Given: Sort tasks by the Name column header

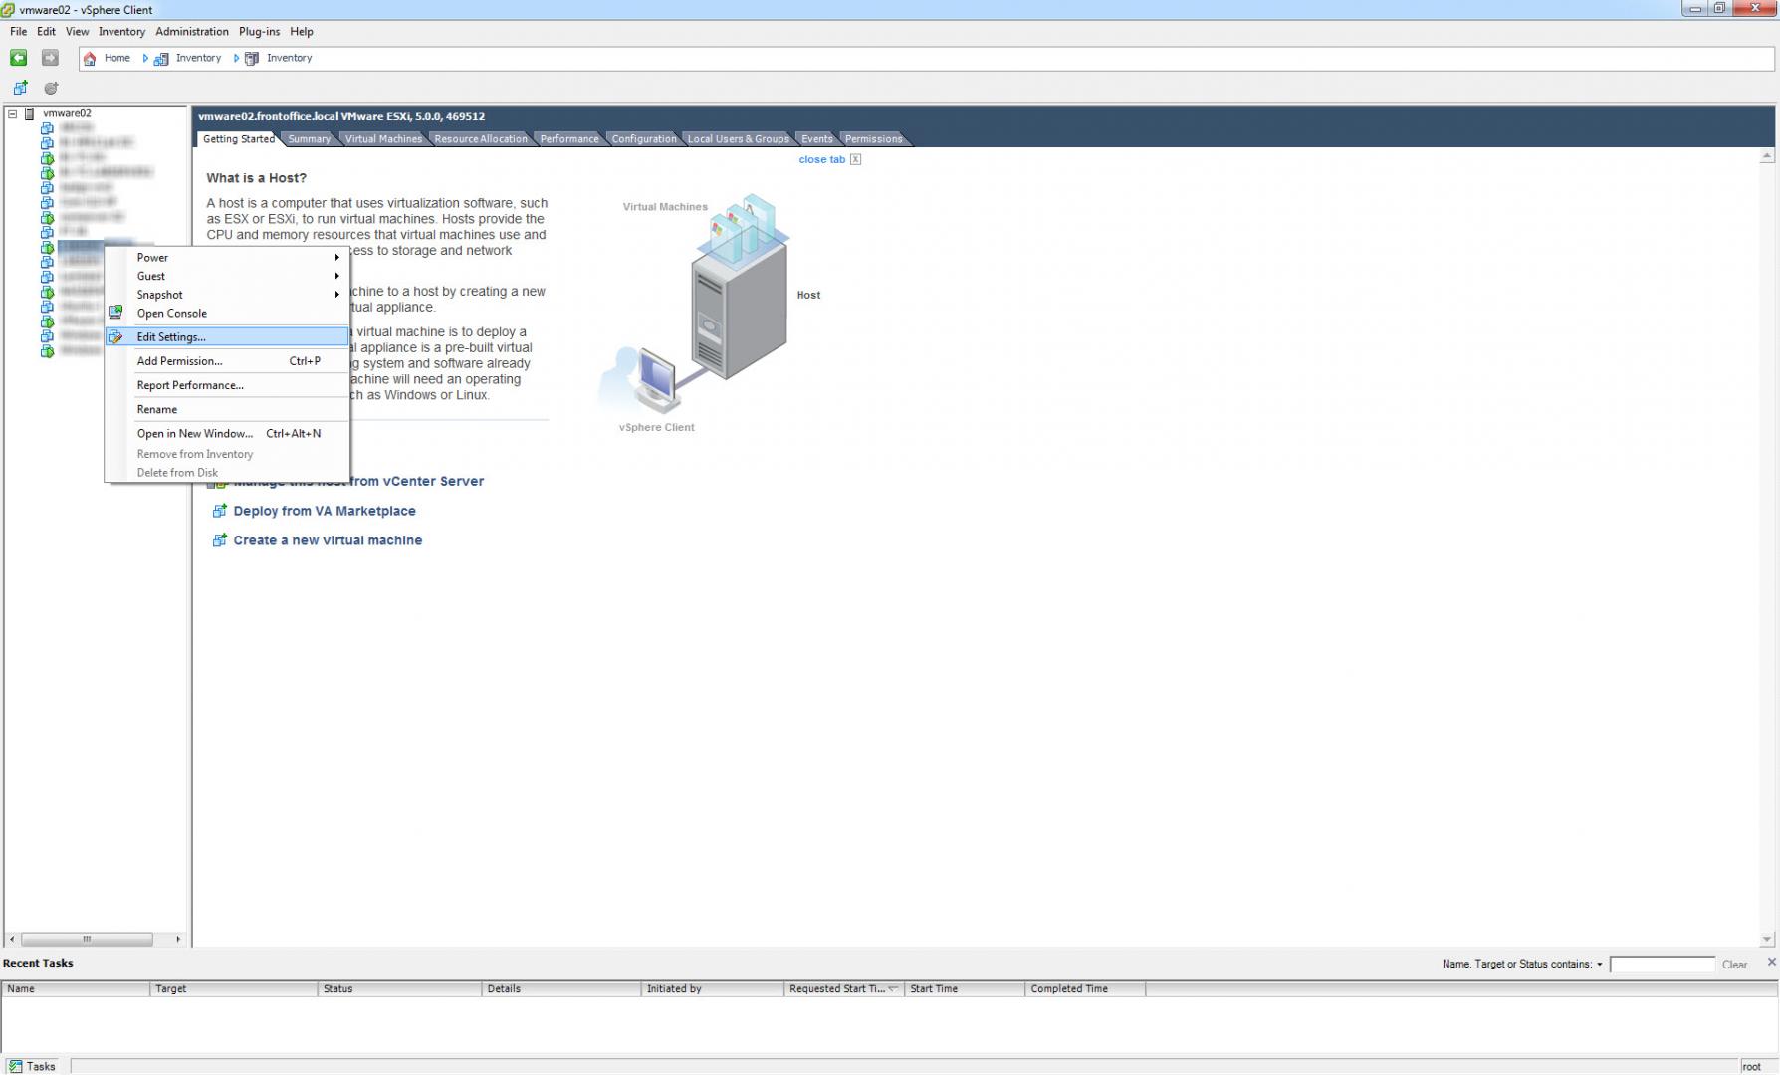Looking at the screenshot, I should [x=76, y=989].
